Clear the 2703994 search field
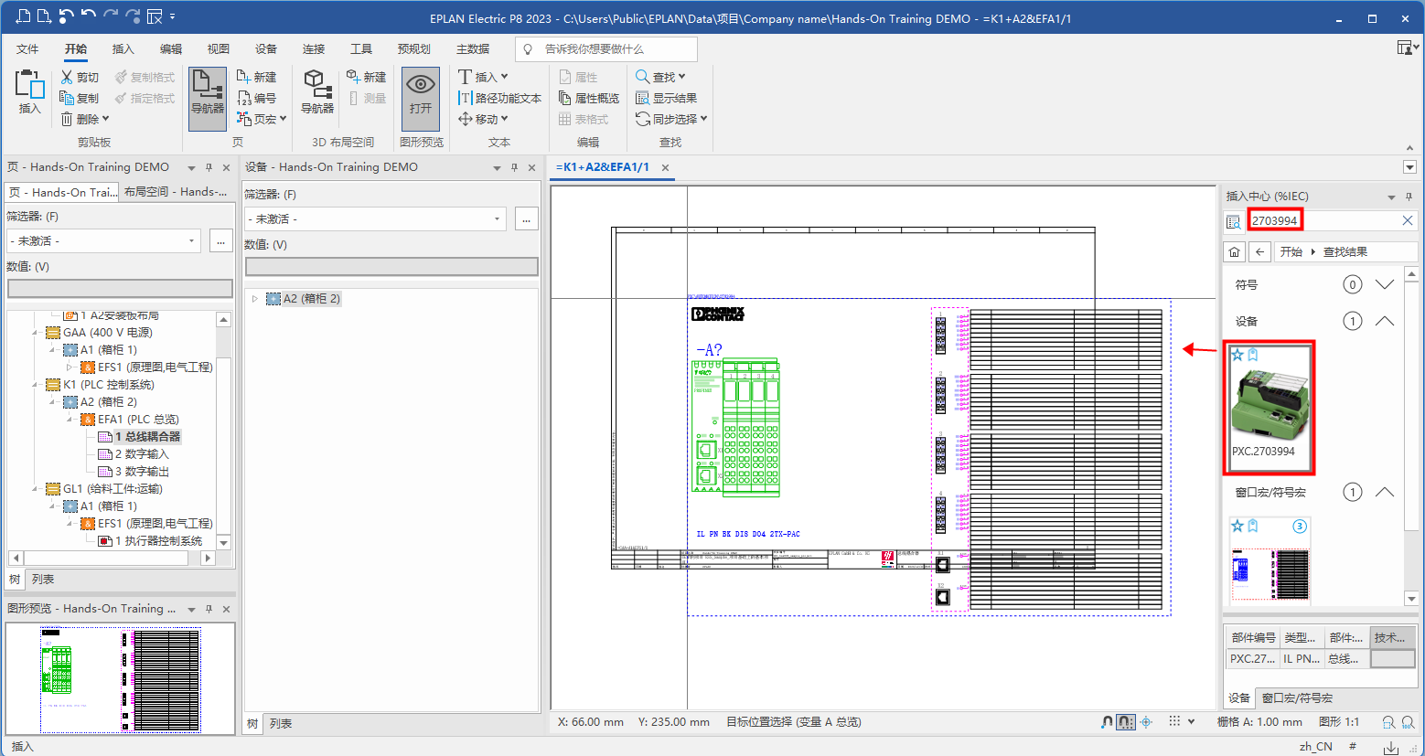The image size is (1425, 756). coord(1408,220)
